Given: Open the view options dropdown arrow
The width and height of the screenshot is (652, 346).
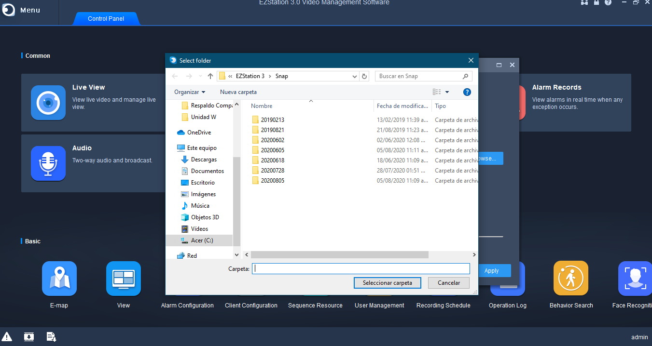Looking at the screenshot, I should coord(447,92).
